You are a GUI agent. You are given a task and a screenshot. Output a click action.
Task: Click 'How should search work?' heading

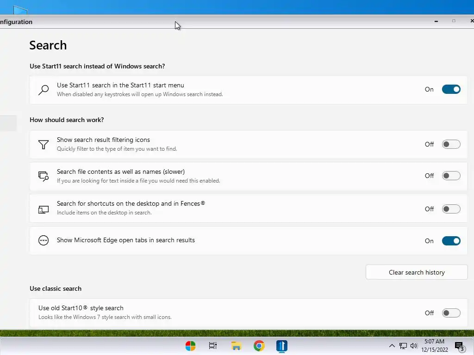(x=67, y=120)
